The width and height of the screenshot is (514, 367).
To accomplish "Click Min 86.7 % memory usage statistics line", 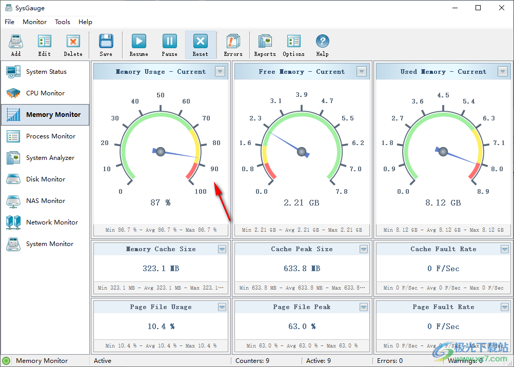I will coord(161,230).
